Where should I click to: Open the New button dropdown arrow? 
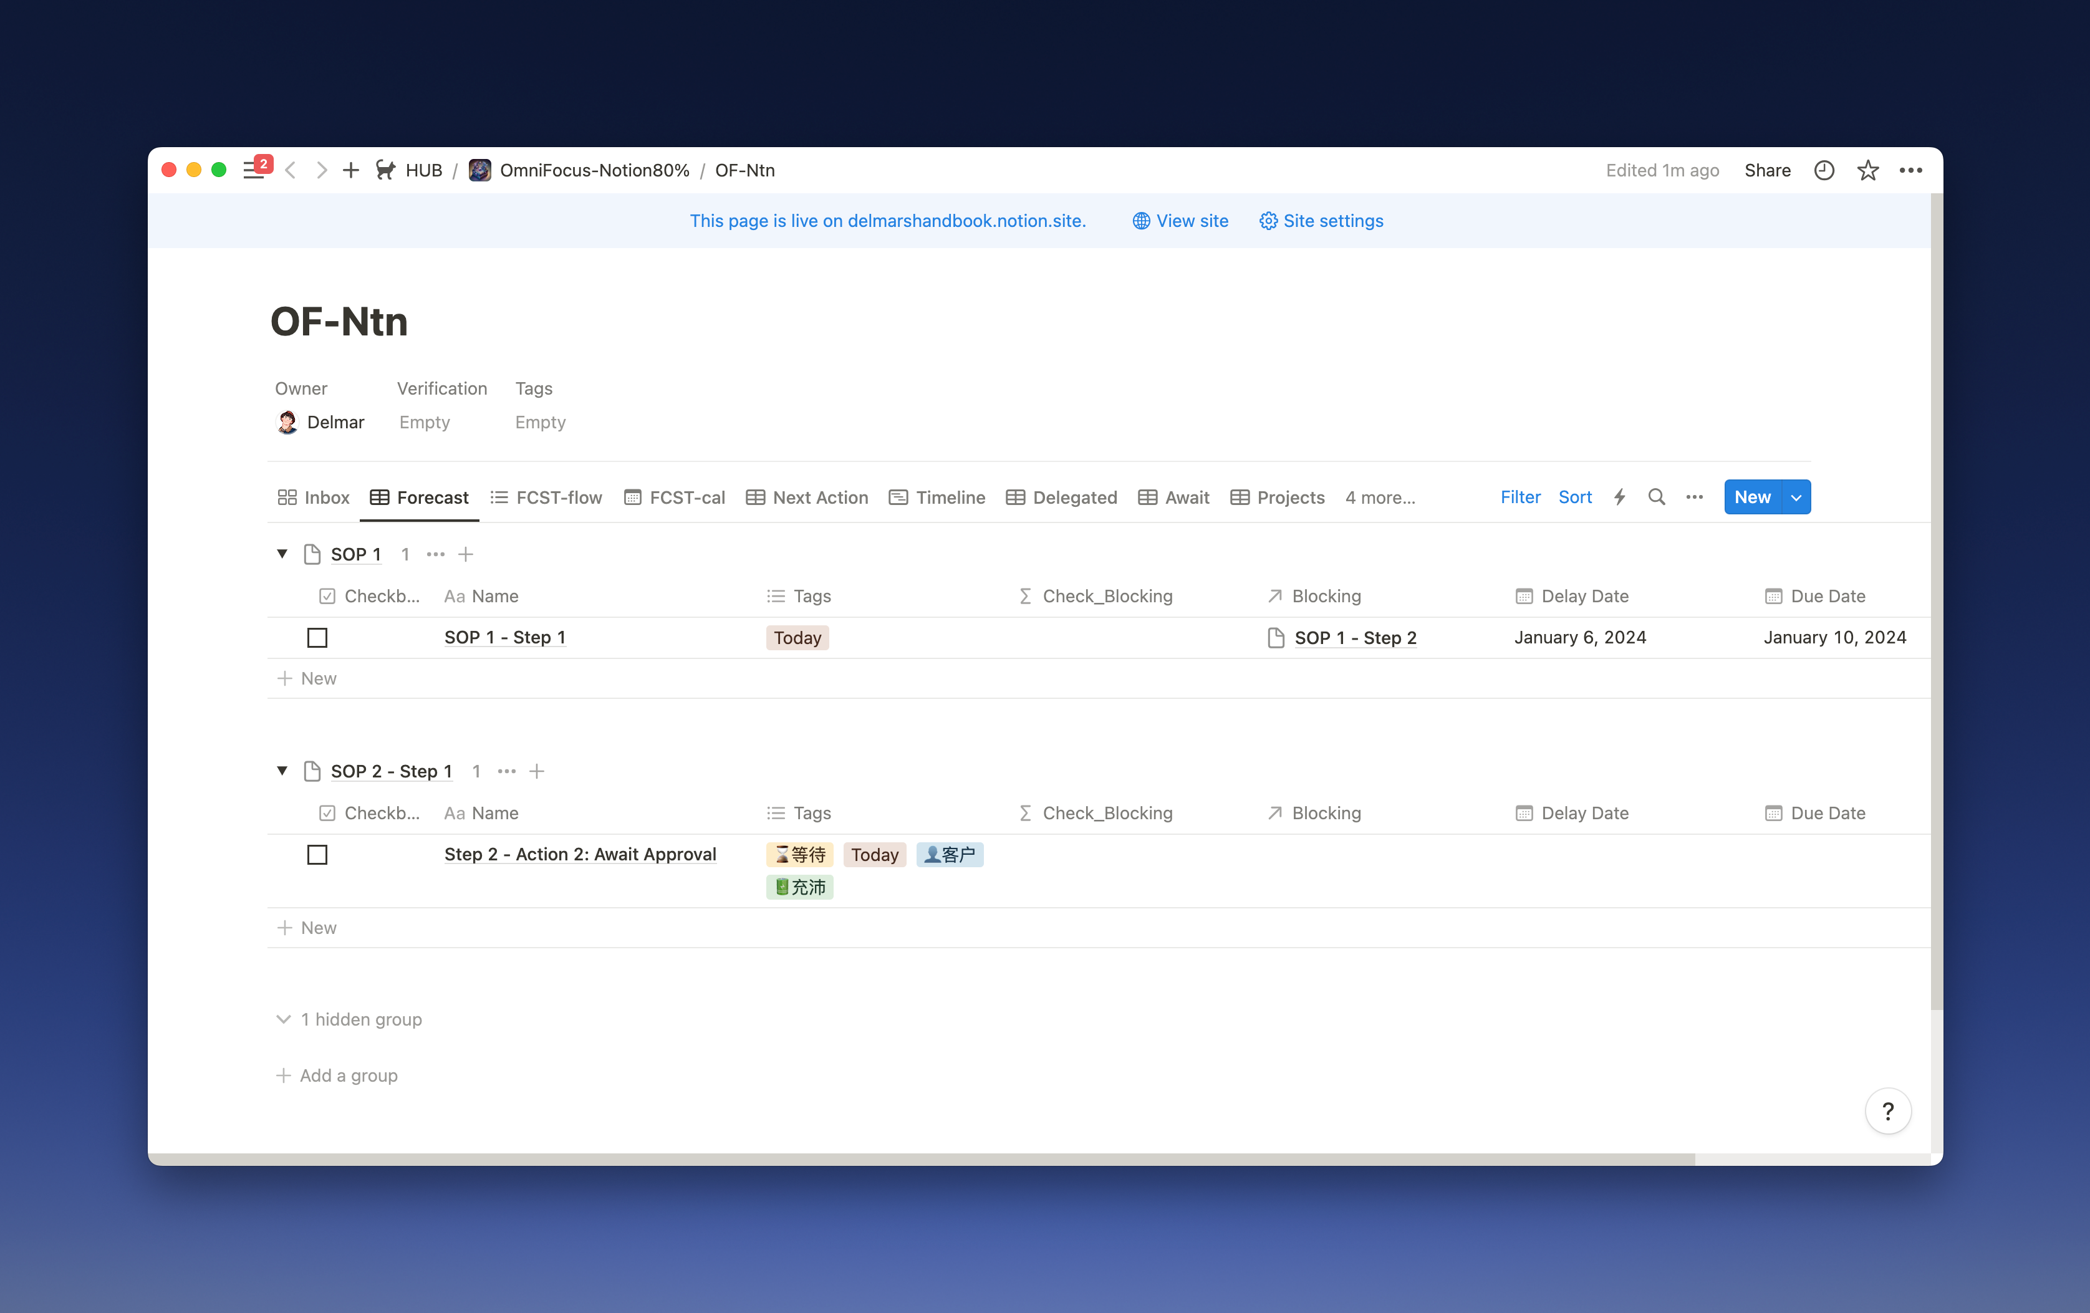[x=1796, y=498]
